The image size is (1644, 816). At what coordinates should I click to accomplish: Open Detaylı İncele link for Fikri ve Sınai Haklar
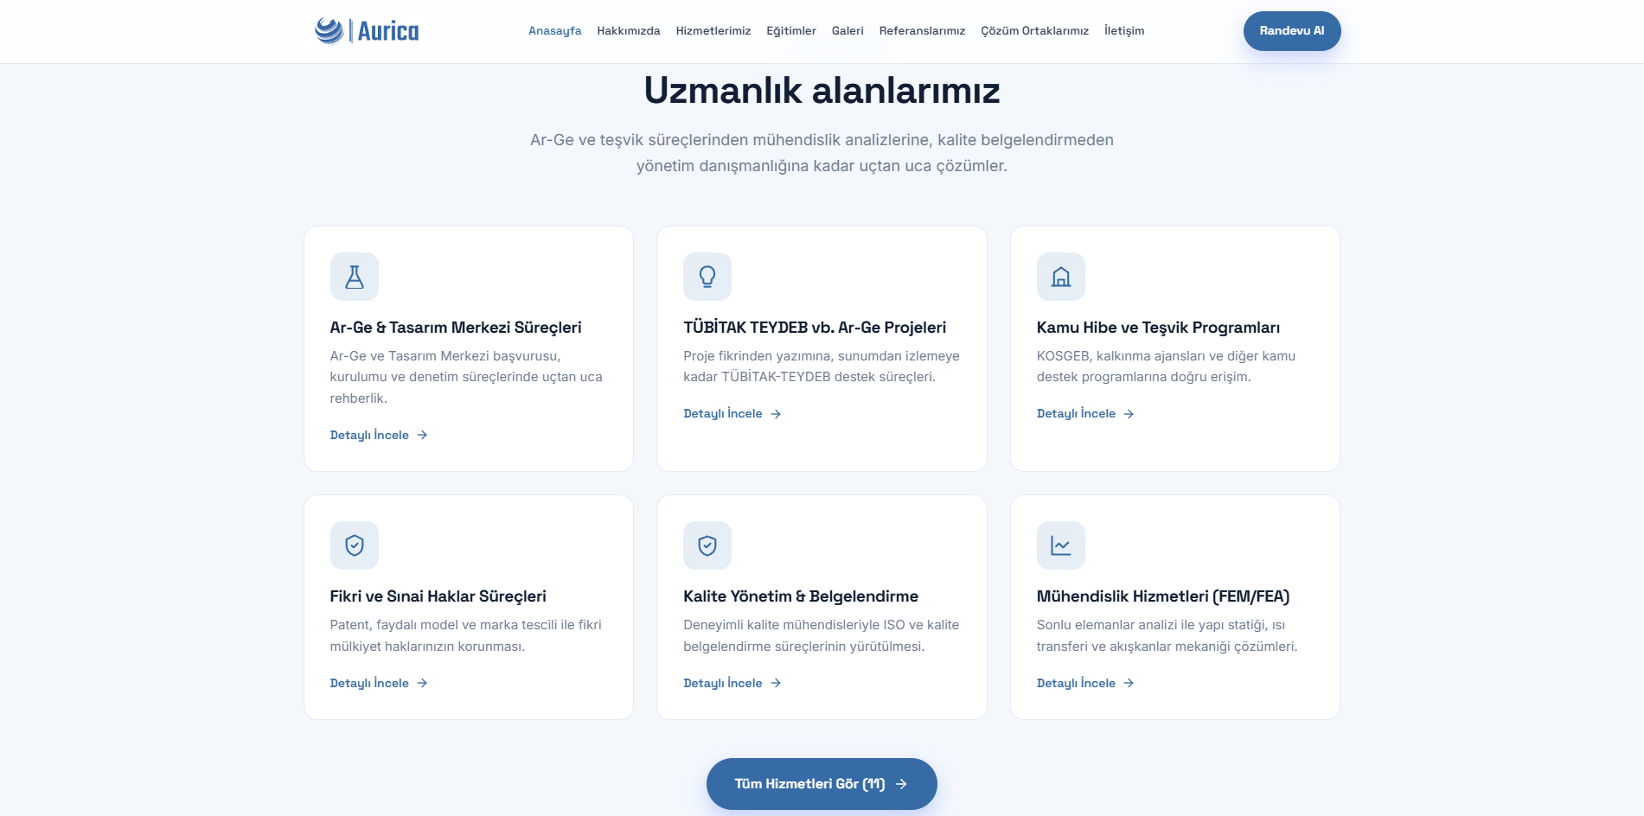(379, 683)
